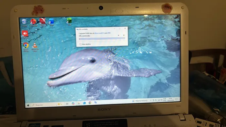
Task: Pause the file copy operation
Action: click(x=118, y=35)
